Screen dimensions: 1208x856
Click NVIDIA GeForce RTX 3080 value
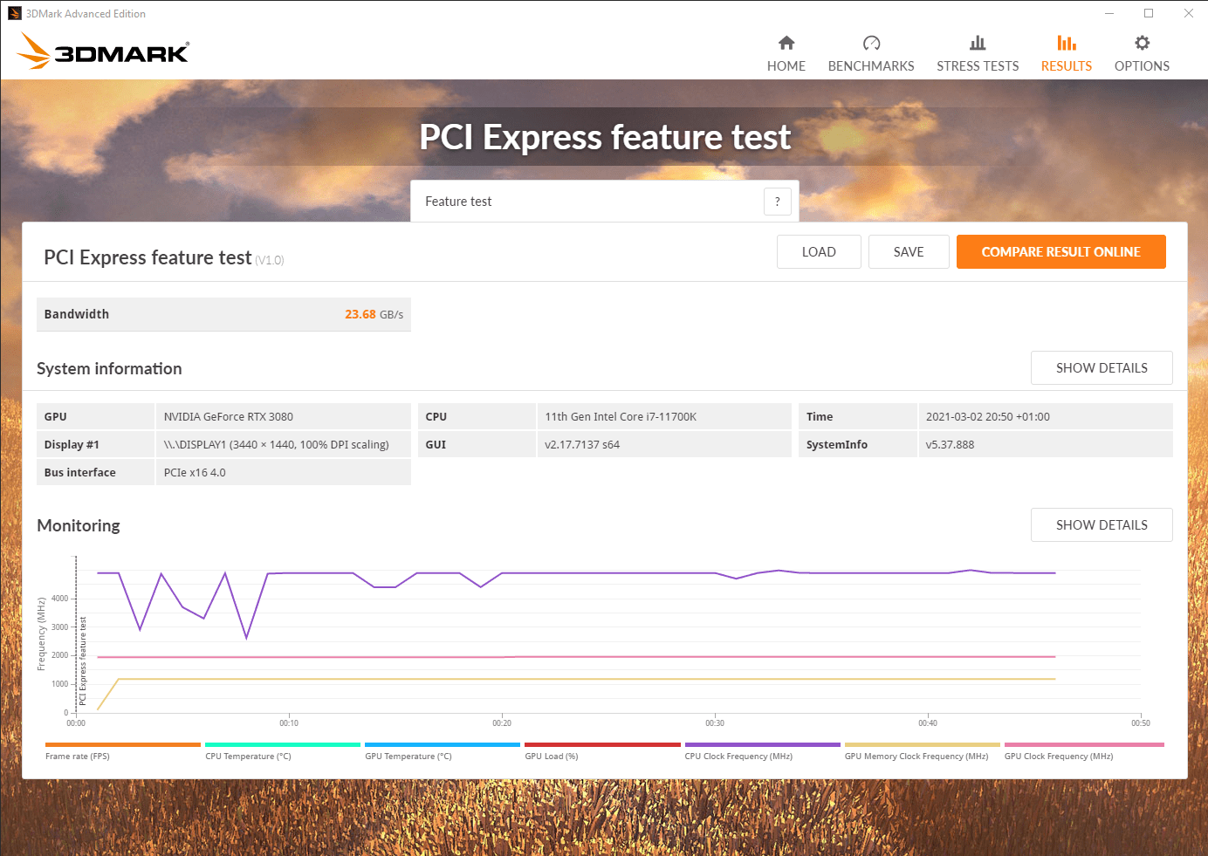point(229,417)
